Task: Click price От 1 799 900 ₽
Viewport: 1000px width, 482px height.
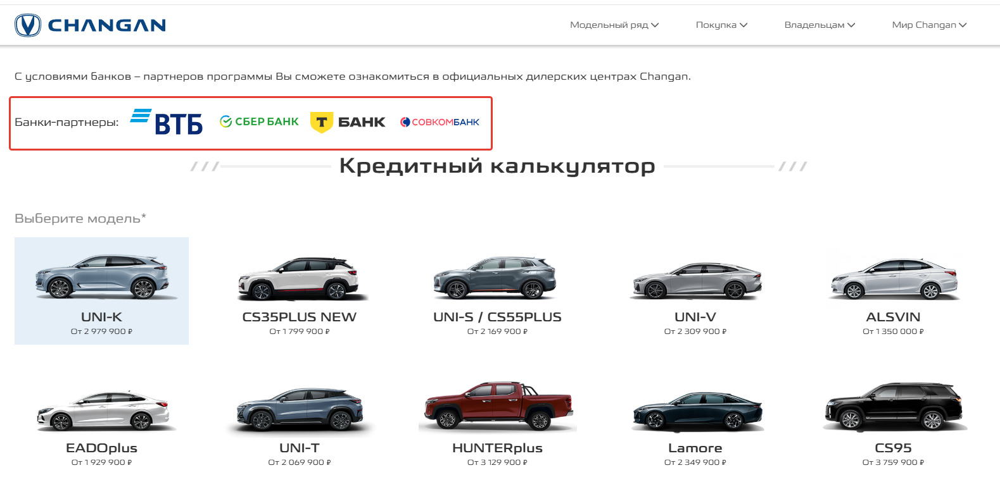Action: tap(300, 331)
